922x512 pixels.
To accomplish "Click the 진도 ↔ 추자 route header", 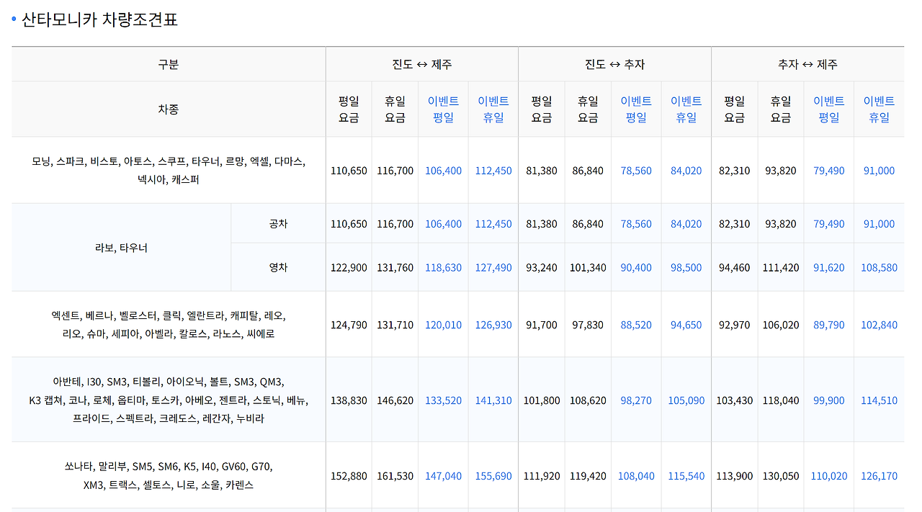I will (614, 64).
